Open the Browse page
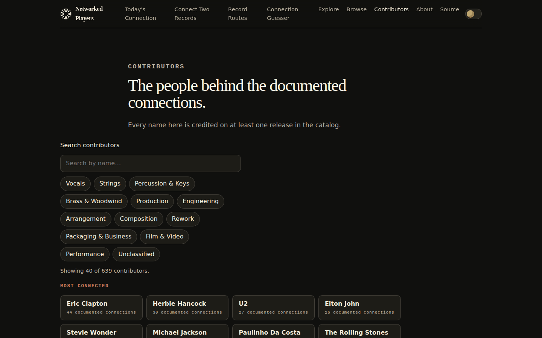 tap(356, 9)
